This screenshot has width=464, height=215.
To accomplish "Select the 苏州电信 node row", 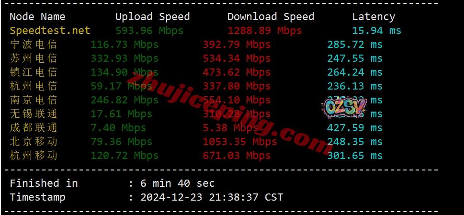I will click(x=196, y=58).
